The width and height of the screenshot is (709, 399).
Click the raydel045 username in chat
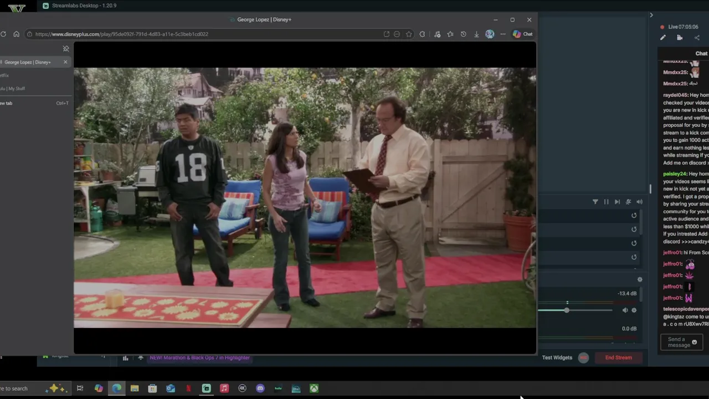(675, 95)
